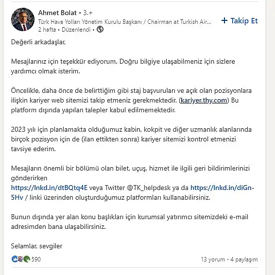Click the Chairman at Turkish Airlines headline

click(125, 22)
